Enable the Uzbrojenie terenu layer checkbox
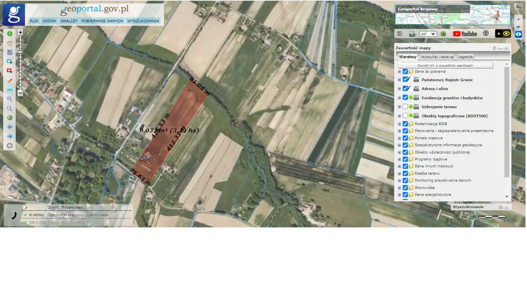This screenshot has height=297, width=527. pos(405,107)
